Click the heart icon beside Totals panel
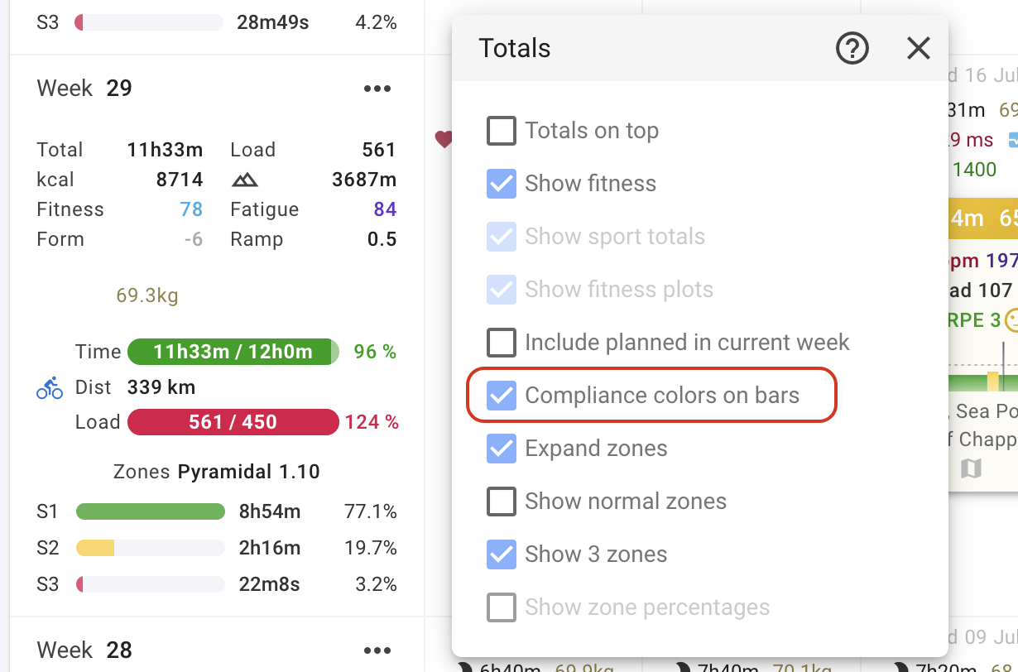Screen dimensions: 1018x672 click(444, 140)
